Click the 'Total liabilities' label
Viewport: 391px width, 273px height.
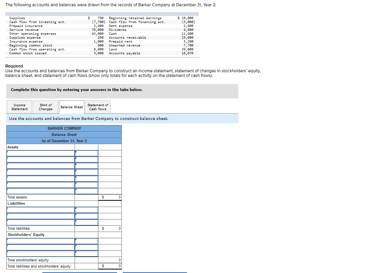[x=18, y=228]
